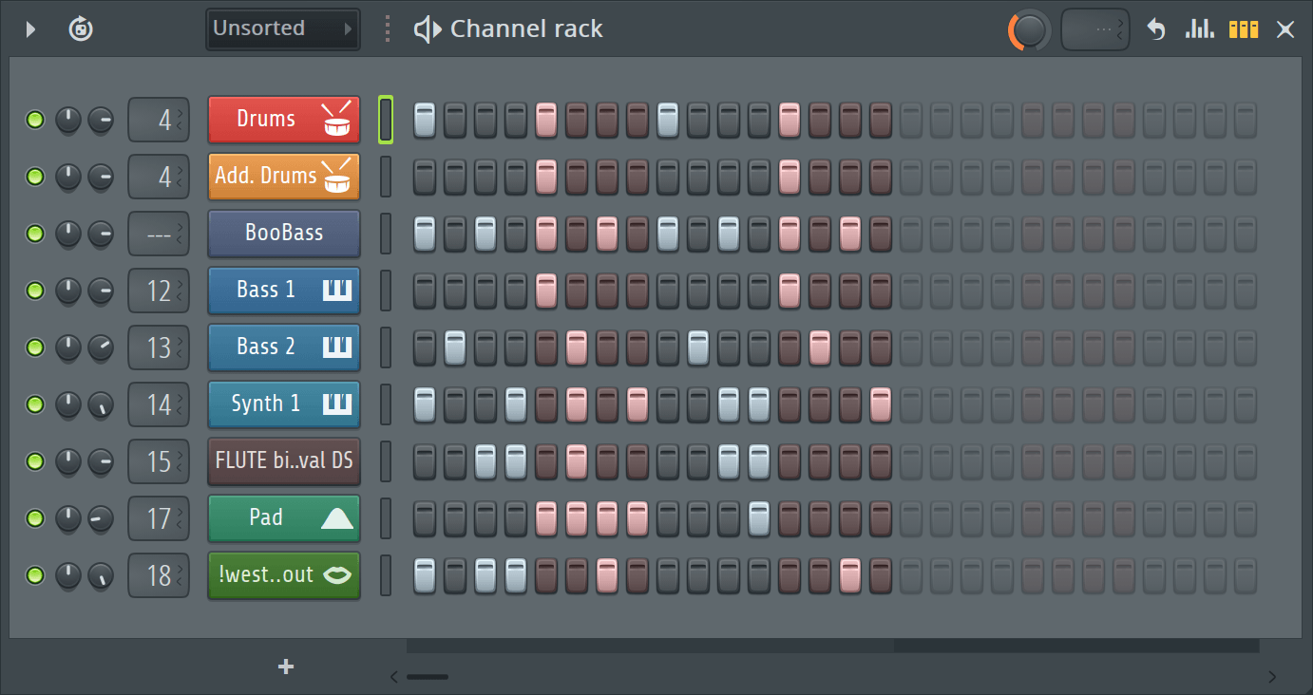Screen dimensions: 1313x695
Task: Click the Pad mixer track number 17
Action: coord(159,519)
